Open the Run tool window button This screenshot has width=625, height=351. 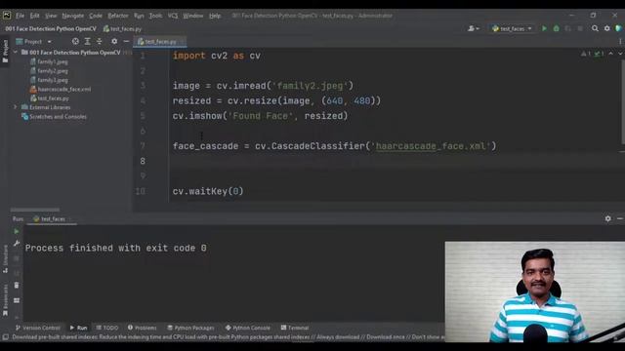(x=78, y=328)
